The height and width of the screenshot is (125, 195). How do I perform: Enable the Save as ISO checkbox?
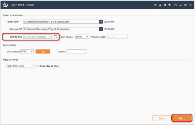click(8, 29)
